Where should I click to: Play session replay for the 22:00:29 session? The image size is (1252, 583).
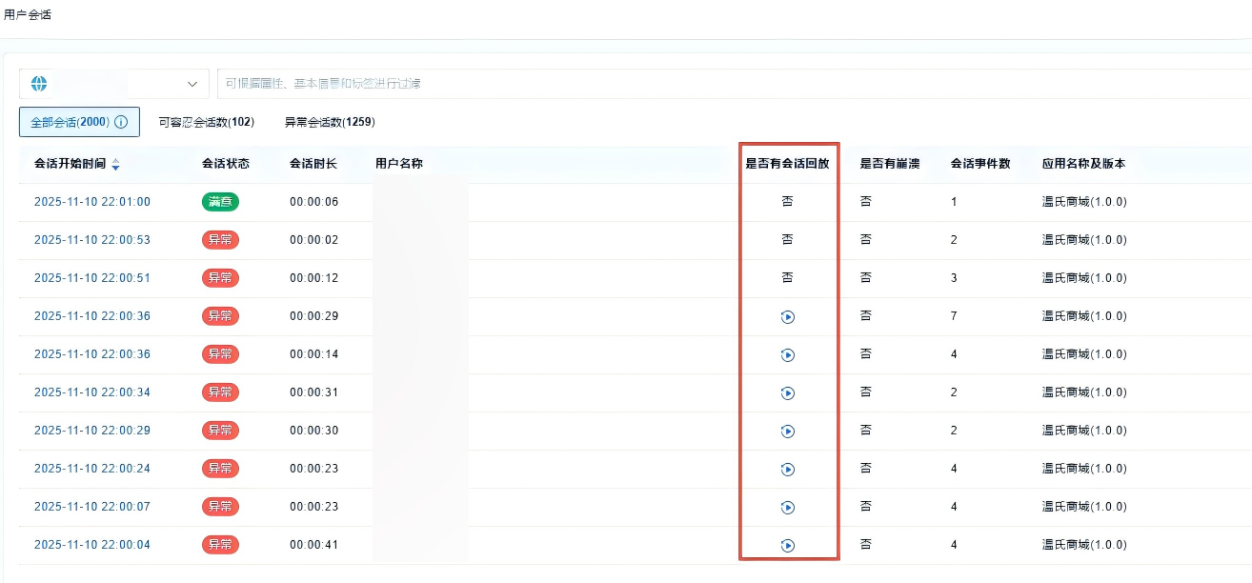point(787,431)
